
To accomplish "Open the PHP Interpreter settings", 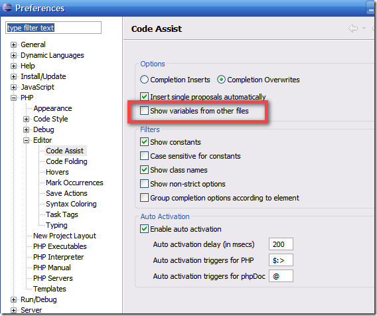I will click(58, 257).
